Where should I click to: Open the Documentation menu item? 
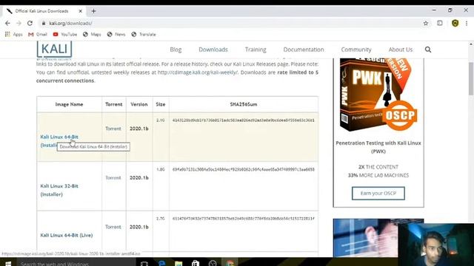tap(304, 50)
